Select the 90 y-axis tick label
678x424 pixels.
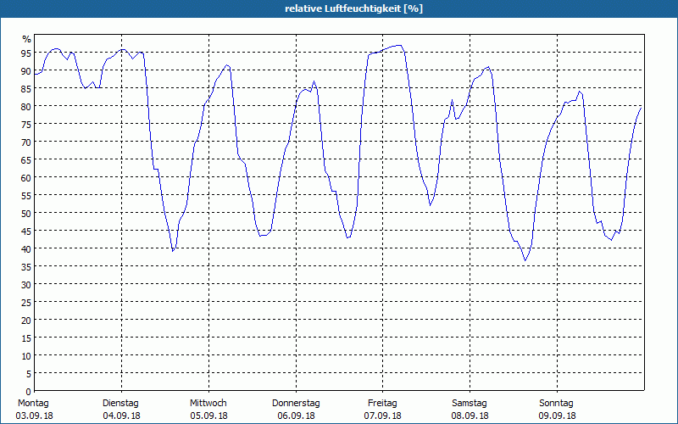[x=26, y=70]
